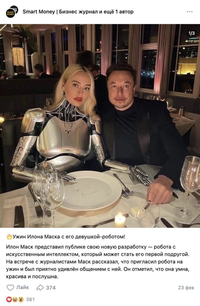Select the surprised face reaction emoji
The height and width of the screenshot is (306, 200).
tap(21, 299)
